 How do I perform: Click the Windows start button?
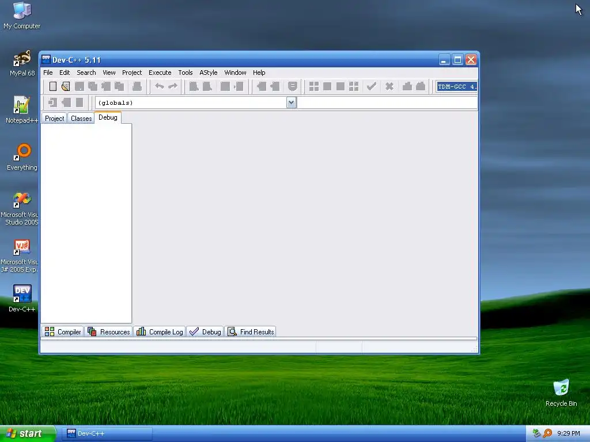(27, 434)
